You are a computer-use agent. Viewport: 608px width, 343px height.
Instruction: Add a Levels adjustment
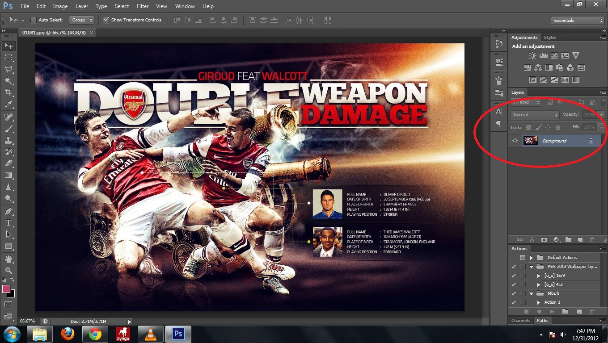pos(544,56)
